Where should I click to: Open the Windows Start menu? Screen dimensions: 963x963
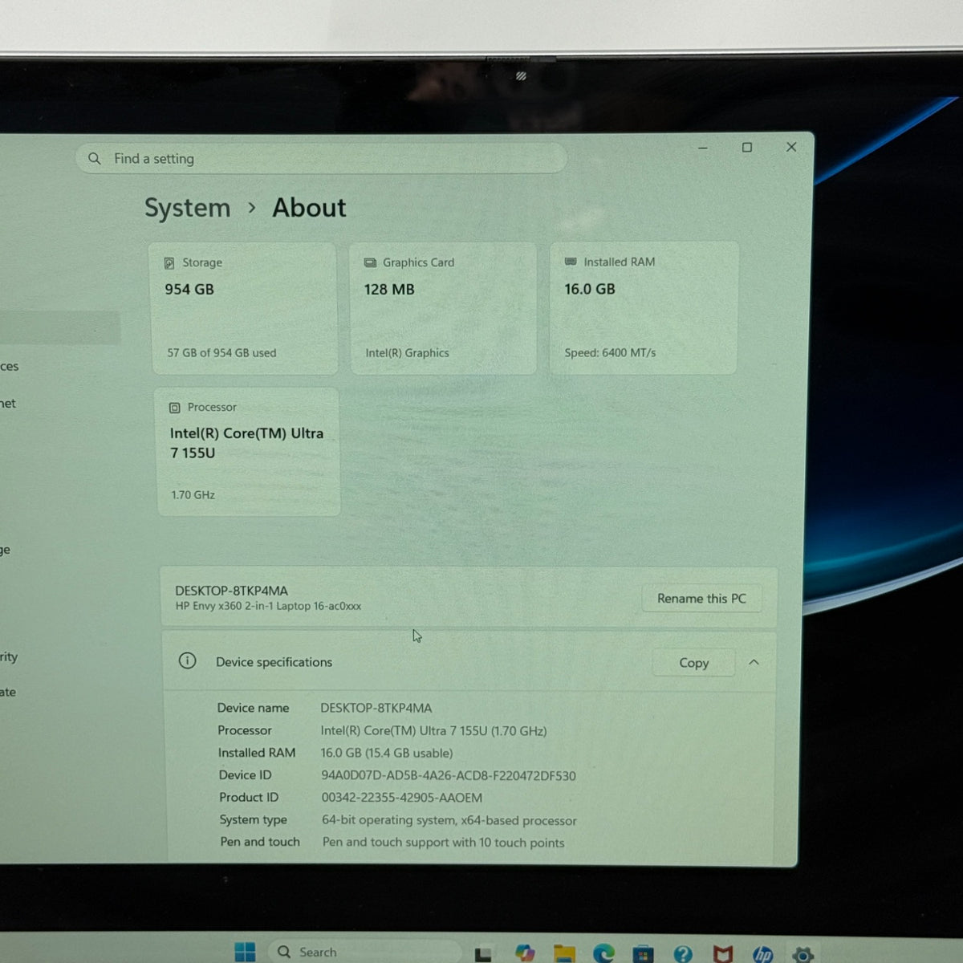245,952
